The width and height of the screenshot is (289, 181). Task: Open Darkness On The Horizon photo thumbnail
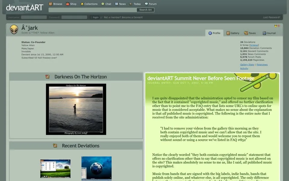point(76,109)
